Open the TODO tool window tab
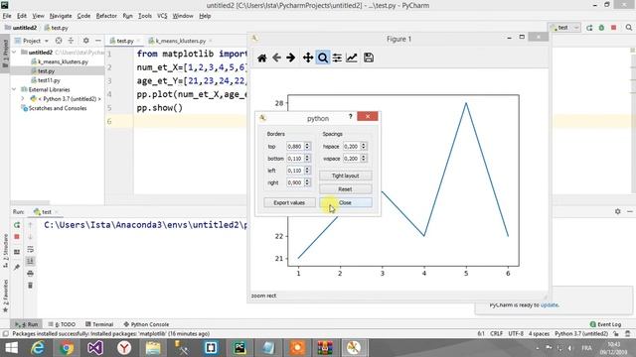 pos(62,324)
